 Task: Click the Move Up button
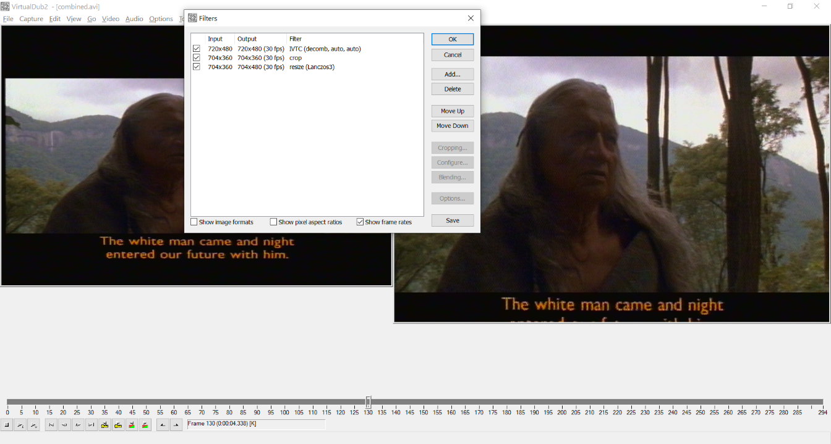(x=453, y=111)
